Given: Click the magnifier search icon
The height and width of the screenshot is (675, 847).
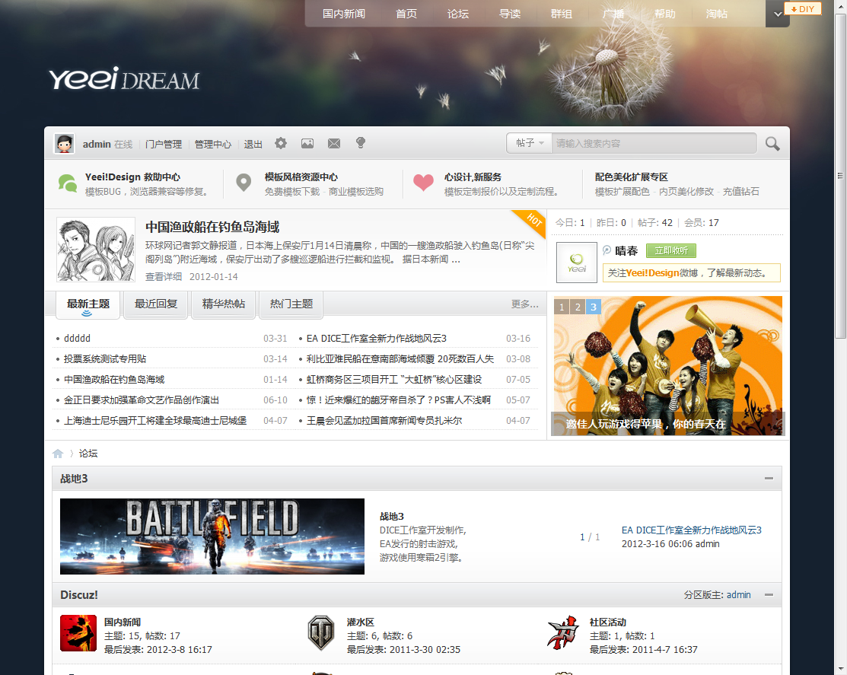Looking at the screenshot, I should coord(772,144).
